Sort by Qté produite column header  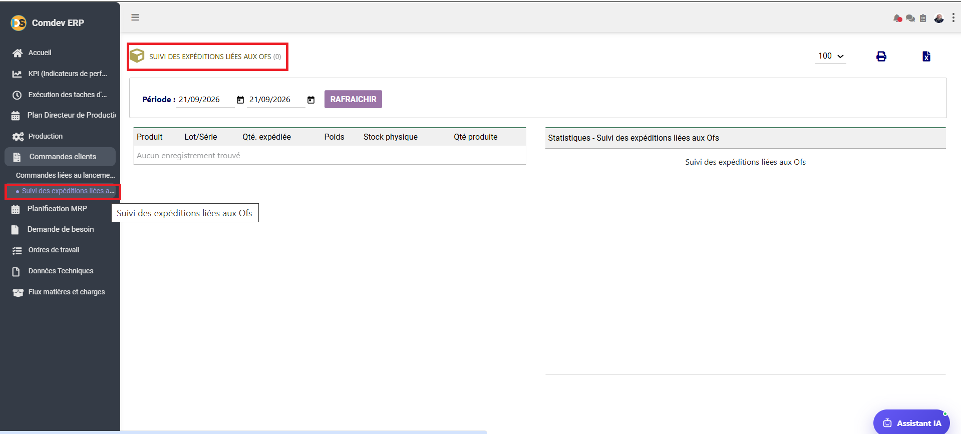tap(476, 137)
